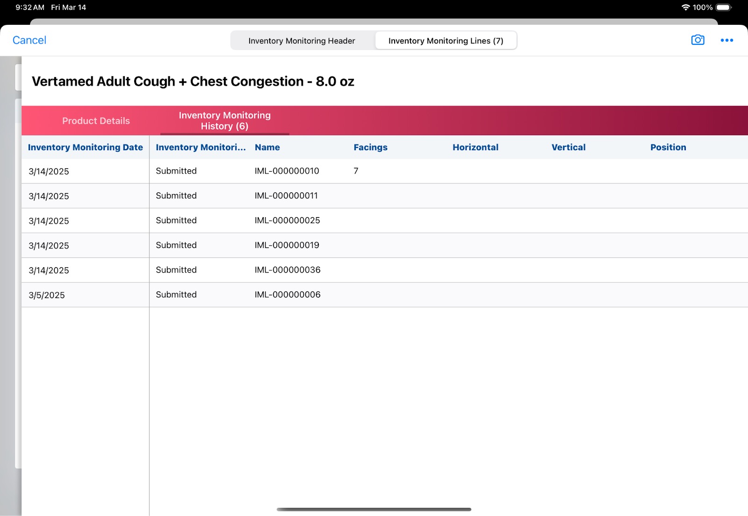
Task: Open record IML-000000010
Action: point(287,171)
